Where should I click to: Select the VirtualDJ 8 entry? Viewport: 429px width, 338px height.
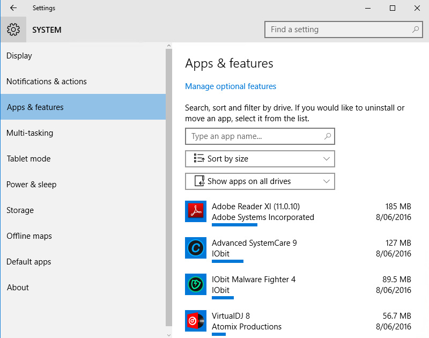tap(298, 322)
